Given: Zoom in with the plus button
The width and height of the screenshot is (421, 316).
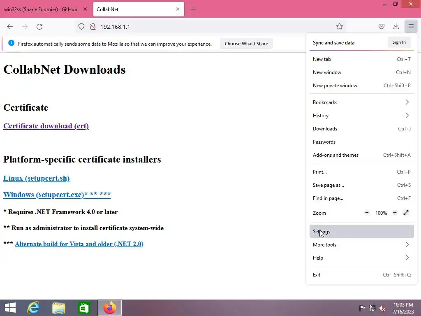Looking at the screenshot, I should [395, 213].
